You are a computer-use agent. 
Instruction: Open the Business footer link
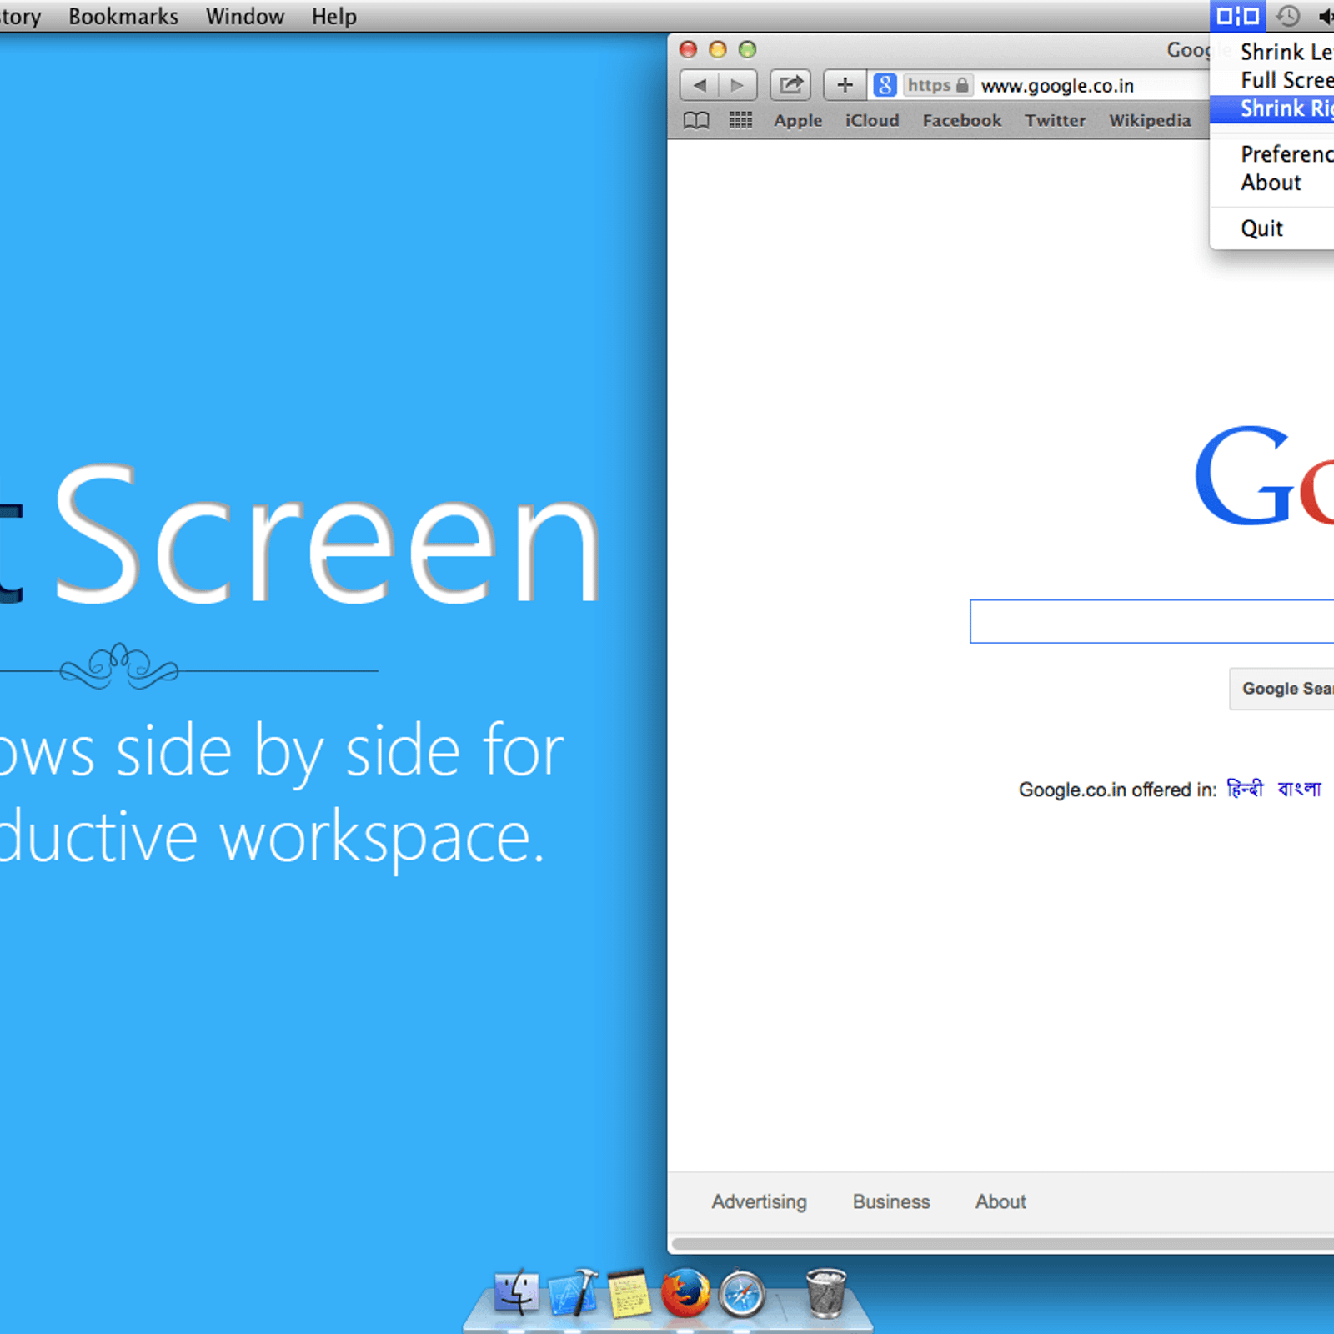point(891,1201)
